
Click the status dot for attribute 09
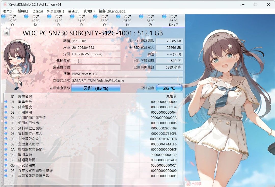(x=6, y=144)
